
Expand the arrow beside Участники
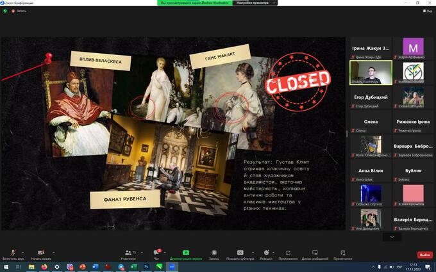(142, 252)
